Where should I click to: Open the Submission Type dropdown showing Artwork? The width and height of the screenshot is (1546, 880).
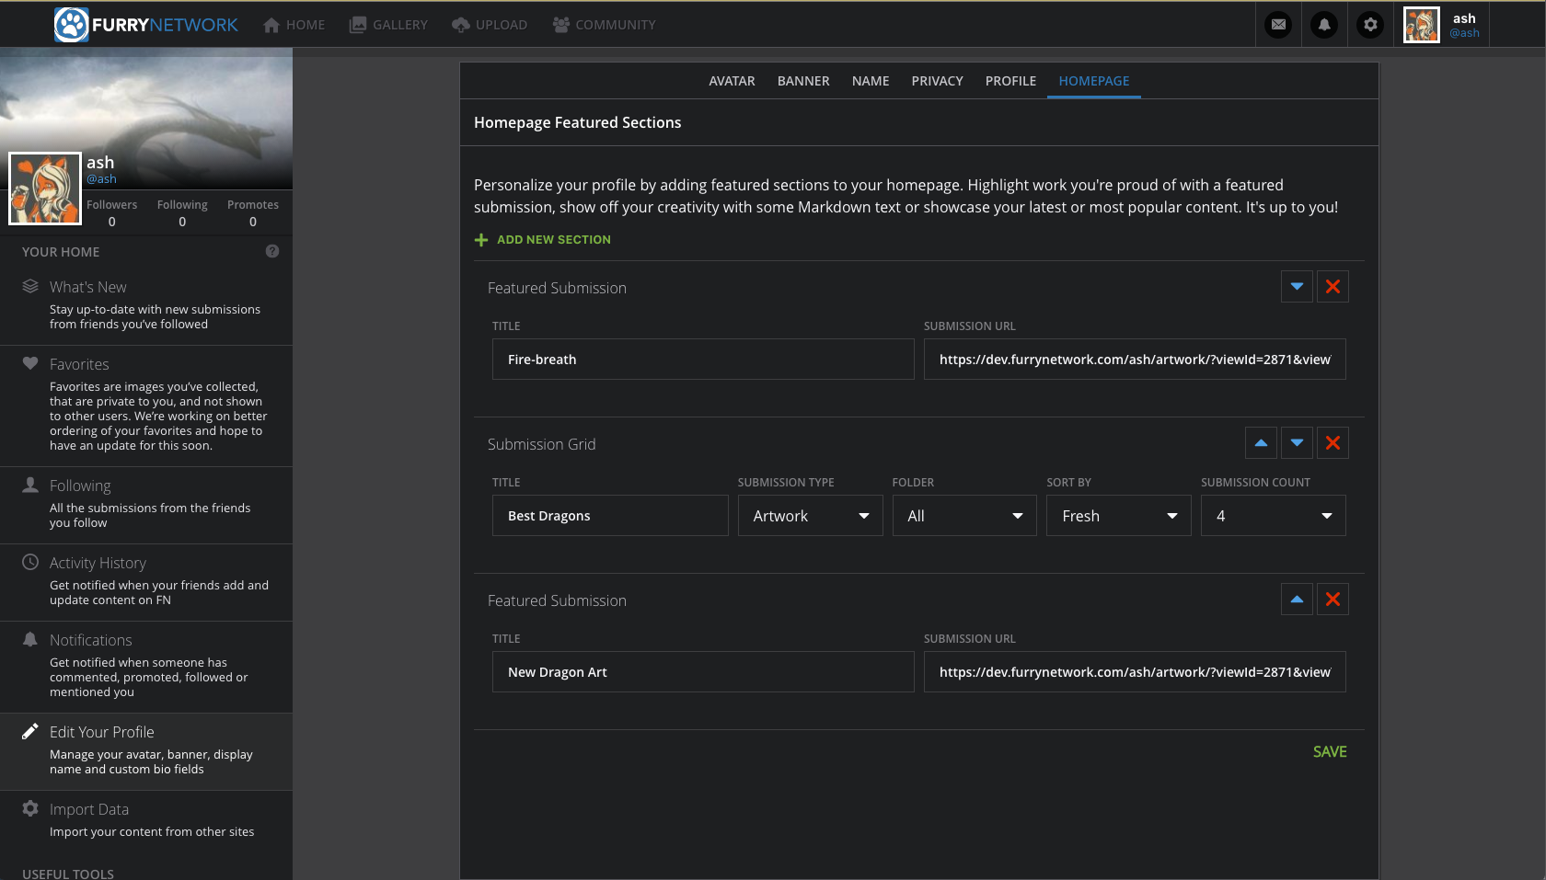pos(810,516)
